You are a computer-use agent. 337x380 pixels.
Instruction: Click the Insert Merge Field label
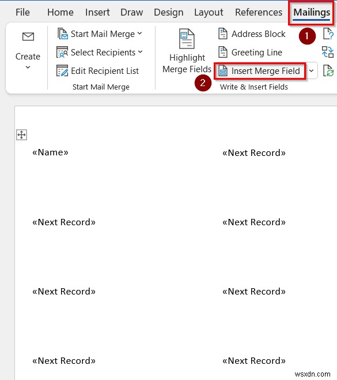point(266,71)
